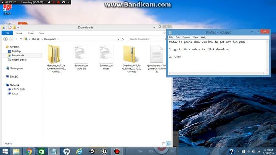276x155 pixels.
Task: Select the Gavins court order document
Action: coord(106,57)
